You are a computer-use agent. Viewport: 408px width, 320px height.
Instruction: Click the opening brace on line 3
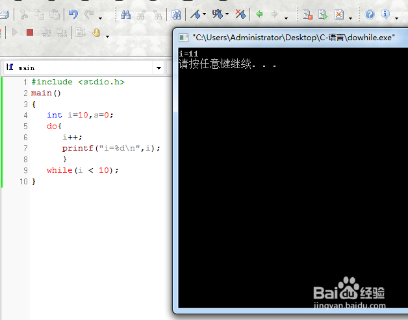pos(34,105)
